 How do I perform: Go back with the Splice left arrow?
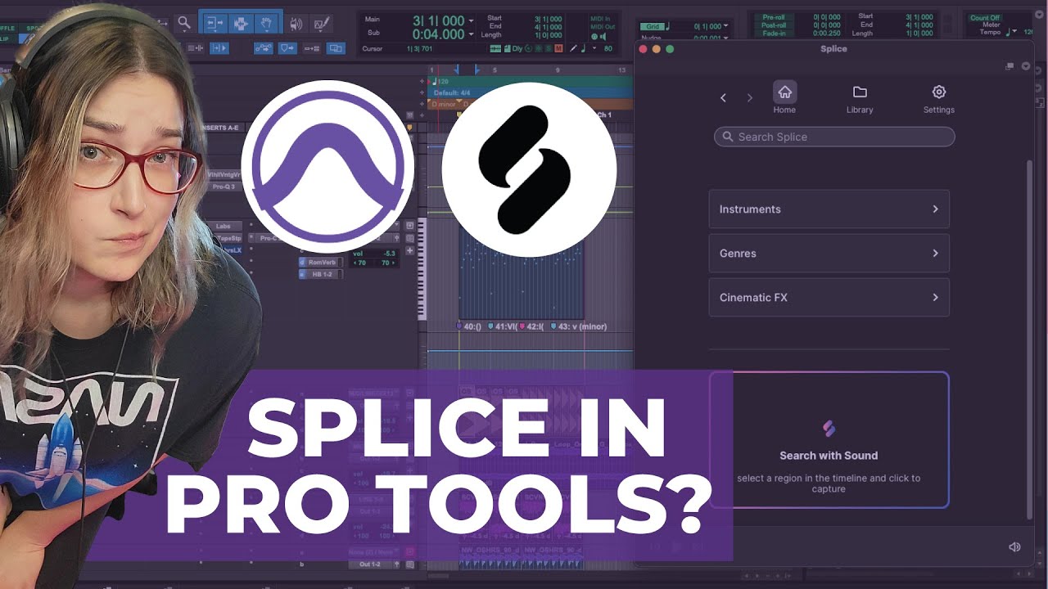tap(723, 98)
